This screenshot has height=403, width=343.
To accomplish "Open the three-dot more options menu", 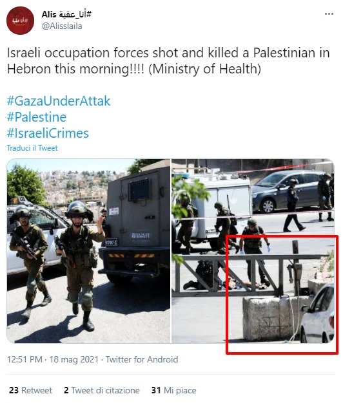I will tap(329, 14).
